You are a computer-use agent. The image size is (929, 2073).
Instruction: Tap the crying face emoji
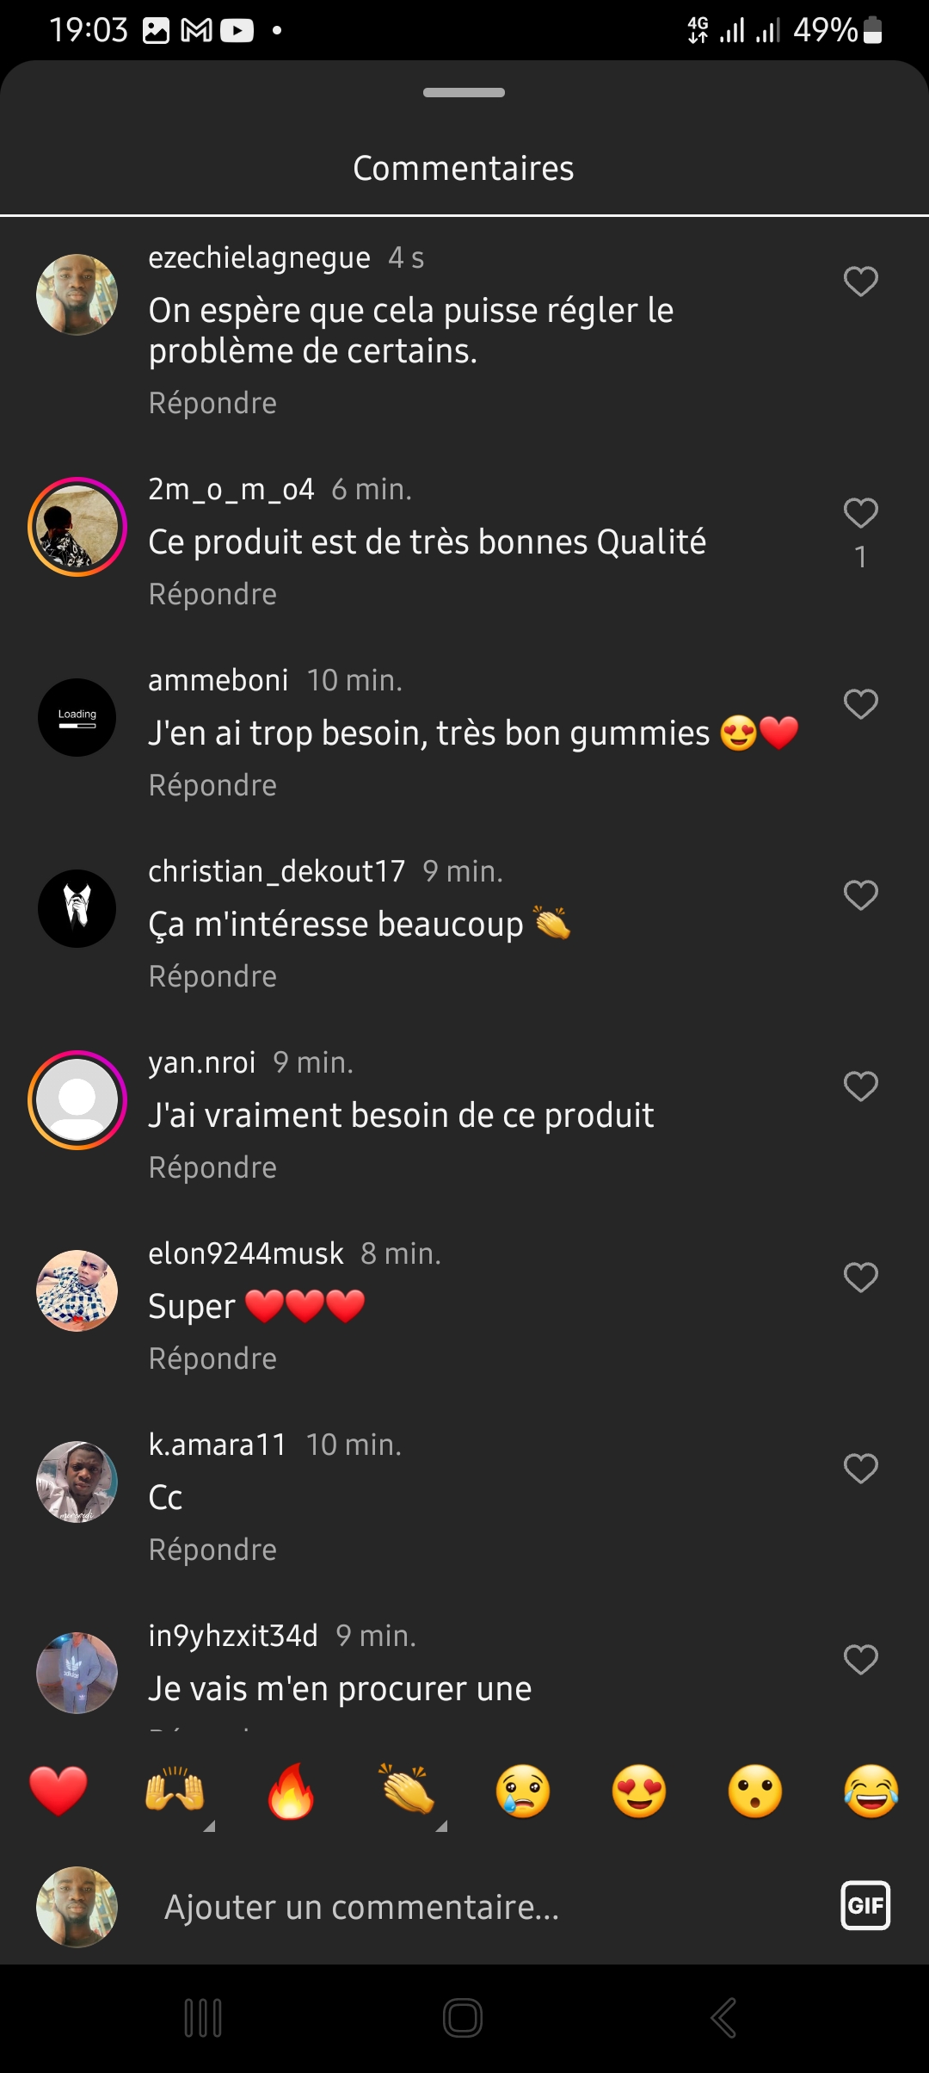(523, 1791)
